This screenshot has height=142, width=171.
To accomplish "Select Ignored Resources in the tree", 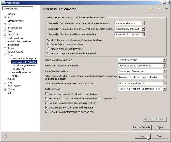I will pos(21,72).
